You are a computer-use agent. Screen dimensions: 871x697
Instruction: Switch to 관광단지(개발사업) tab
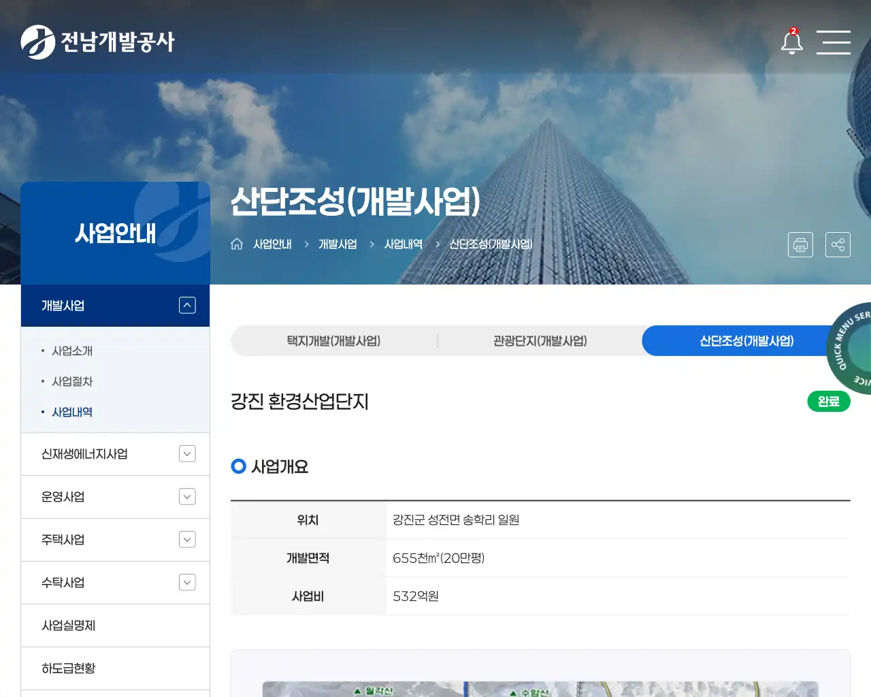[x=540, y=341]
